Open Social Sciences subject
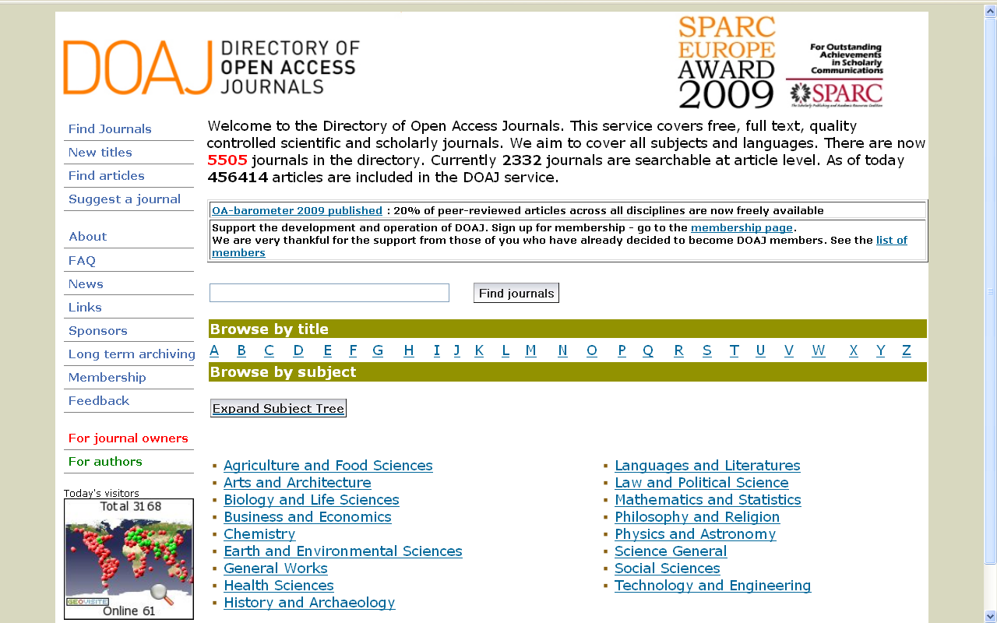The image size is (997, 623). click(668, 568)
